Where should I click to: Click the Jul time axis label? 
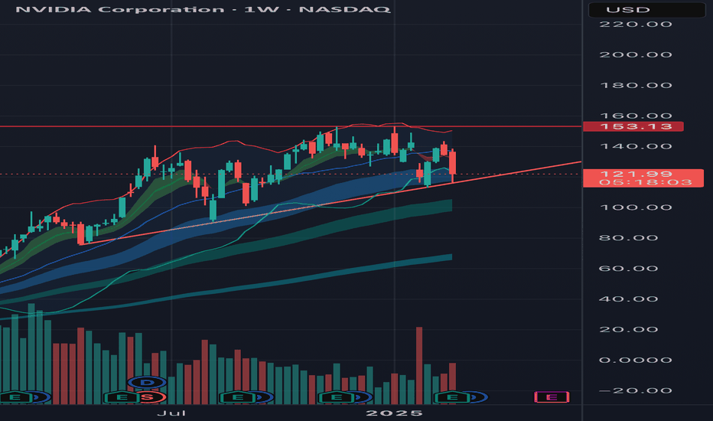coord(171,413)
